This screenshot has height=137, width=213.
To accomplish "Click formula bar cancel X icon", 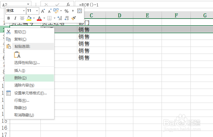I will pyautogui.click(x=46, y=5).
